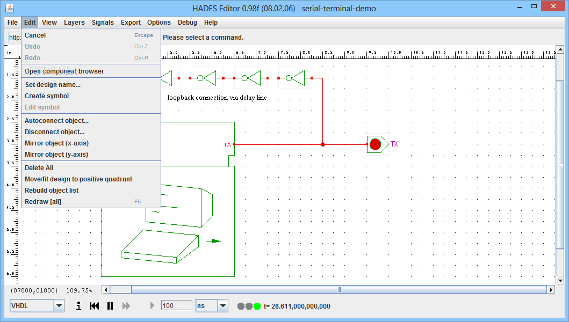Choose Autoconnect object...
569x322 pixels.
coord(91,120)
